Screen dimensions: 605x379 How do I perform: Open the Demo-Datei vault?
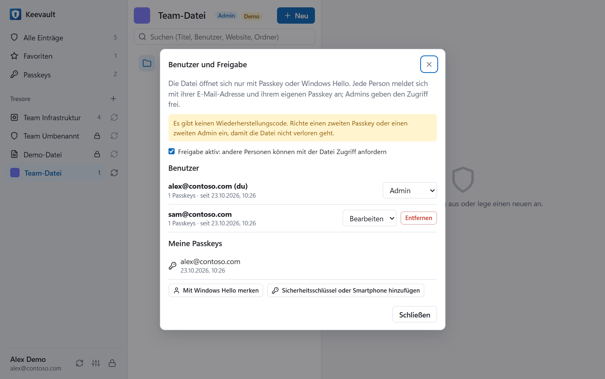(x=55, y=154)
